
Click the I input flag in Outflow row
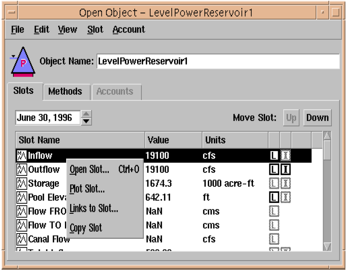pos(285,170)
